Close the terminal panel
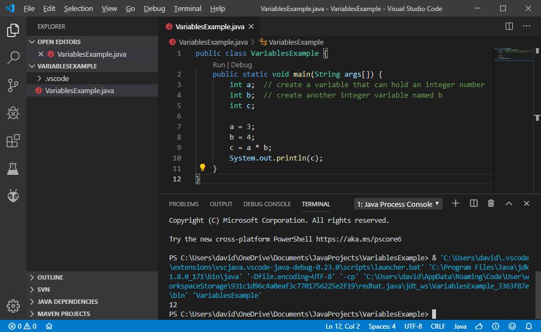 pos(527,204)
